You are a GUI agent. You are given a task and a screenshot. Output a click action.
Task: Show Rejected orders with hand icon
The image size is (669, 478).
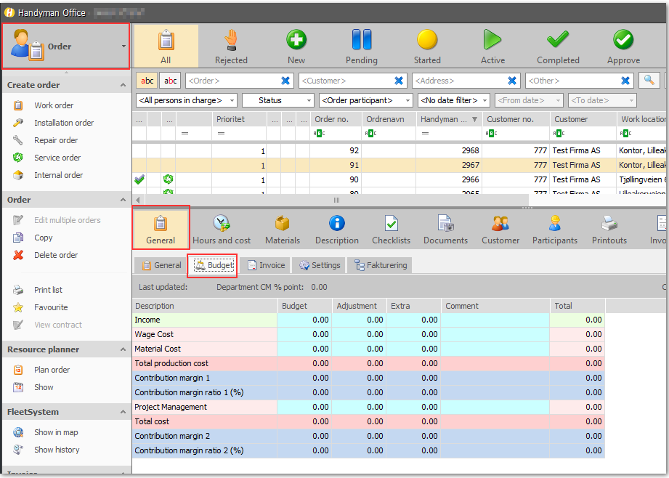(x=231, y=46)
